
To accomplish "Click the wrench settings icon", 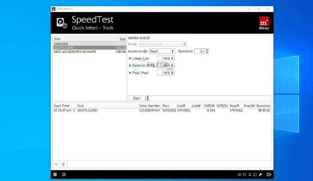I will pyautogui.click(x=261, y=175).
